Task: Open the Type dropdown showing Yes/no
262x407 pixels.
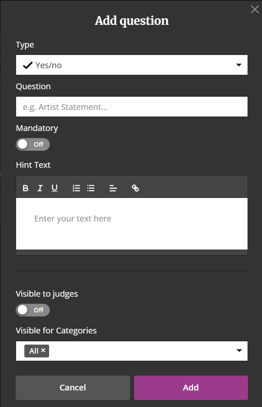Action: [x=132, y=65]
